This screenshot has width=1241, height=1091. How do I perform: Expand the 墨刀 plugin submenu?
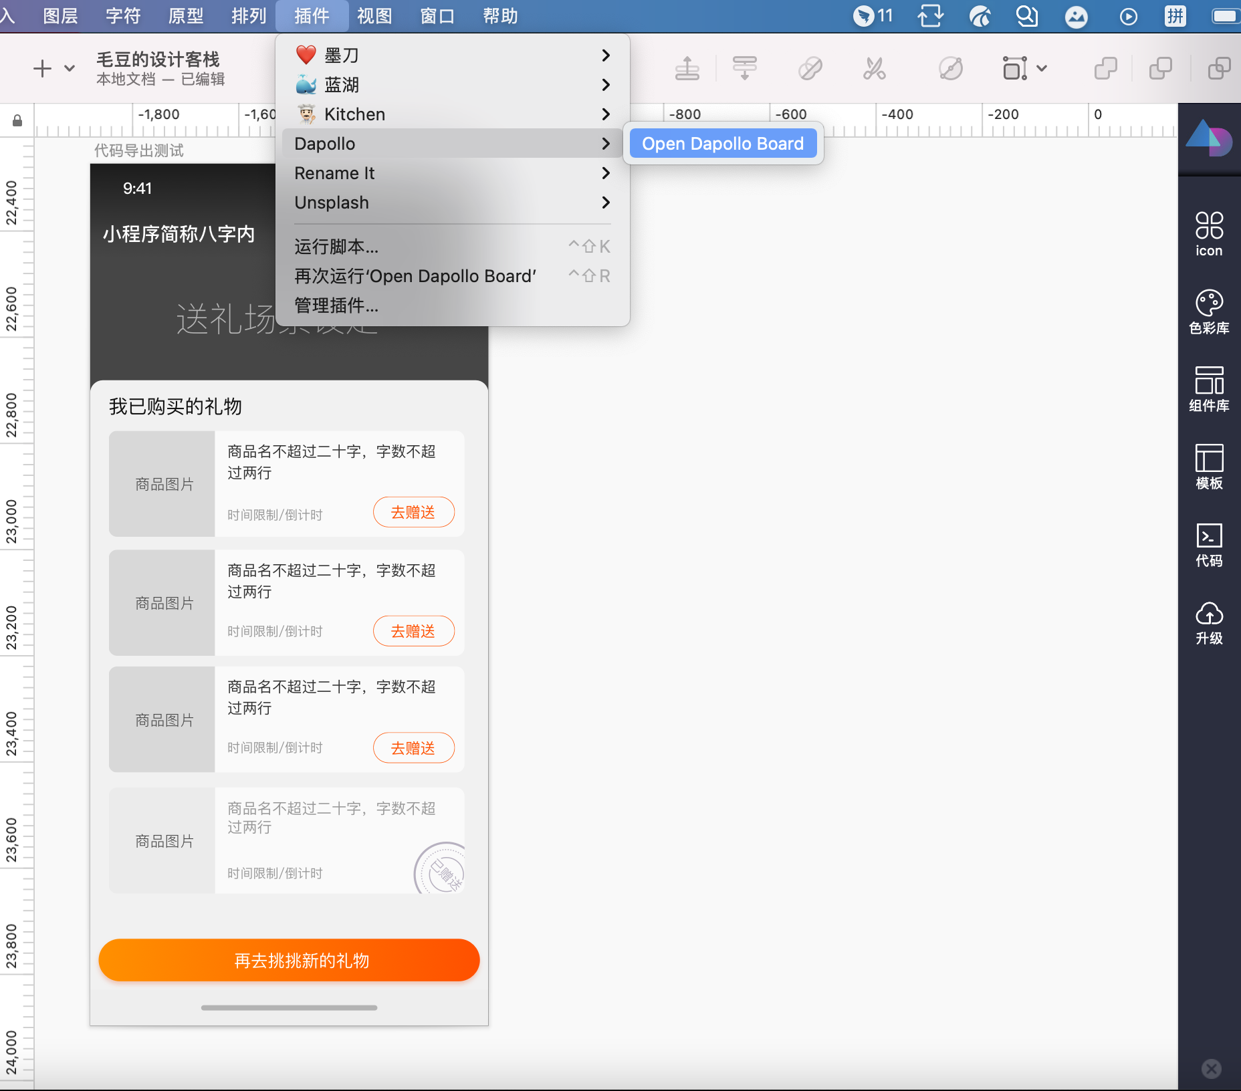coord(453,55)
